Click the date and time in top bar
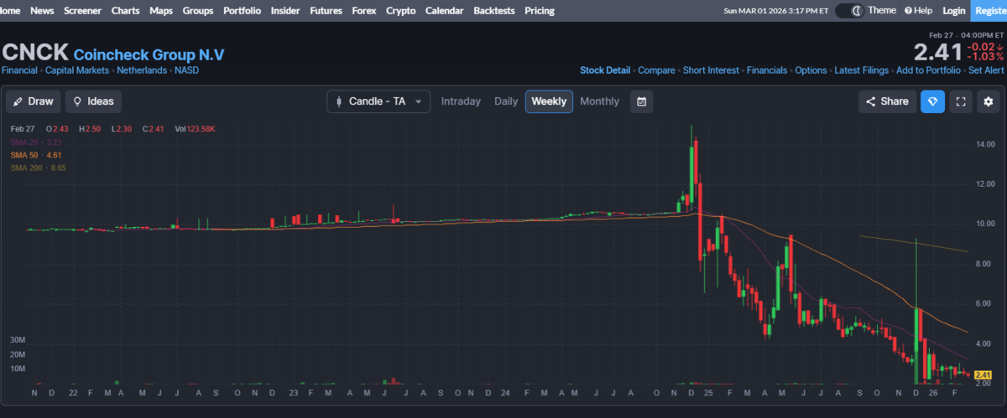1007x418 pixels. click(x=776, y=11)
